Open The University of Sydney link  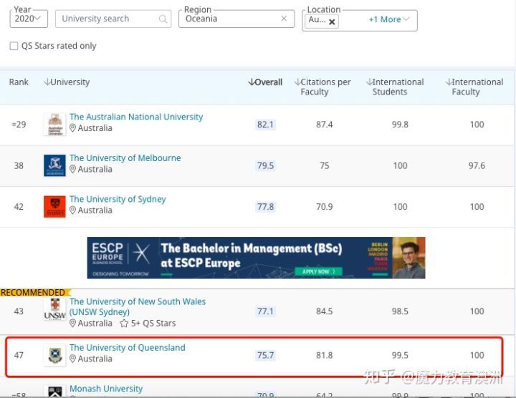pyautogui.click(x=118, y=199)
